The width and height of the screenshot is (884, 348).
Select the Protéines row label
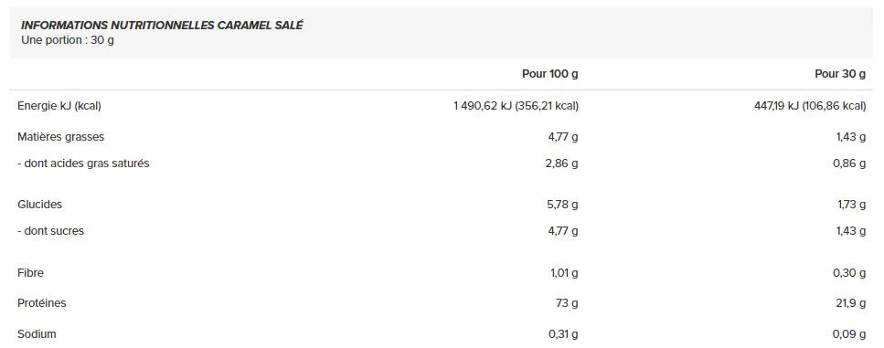42,303
